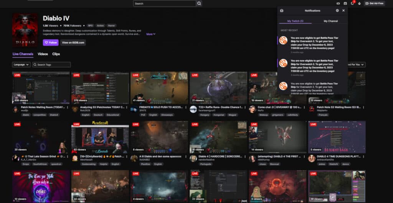Select My Channel notifications tab

tap(330, 21)
